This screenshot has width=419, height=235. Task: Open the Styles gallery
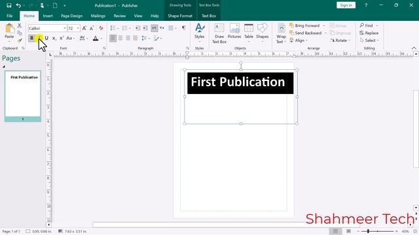tap(199, 33)
